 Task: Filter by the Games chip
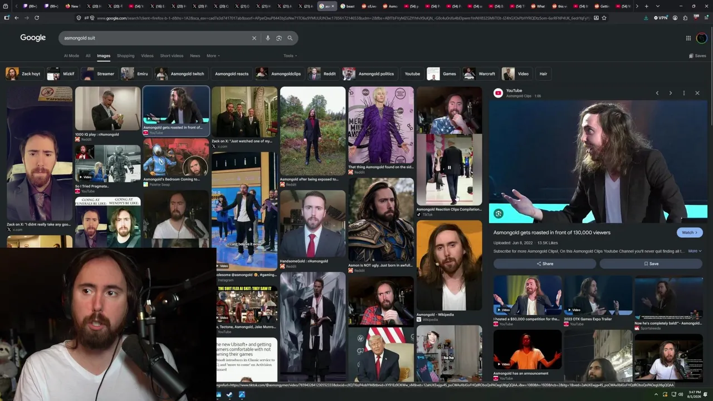click(443, 74)
